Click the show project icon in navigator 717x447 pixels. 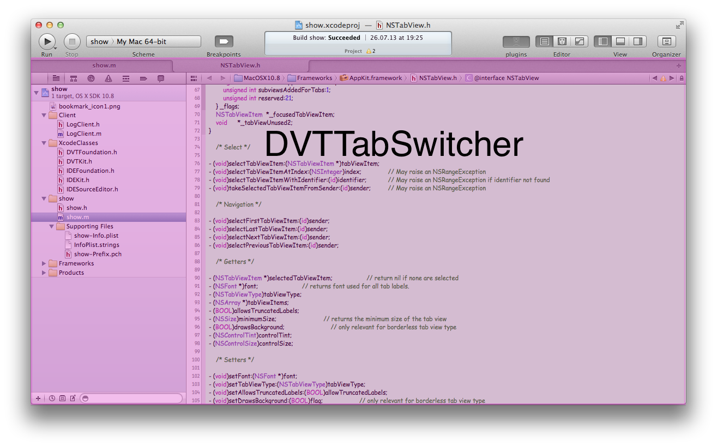[45, 92]
